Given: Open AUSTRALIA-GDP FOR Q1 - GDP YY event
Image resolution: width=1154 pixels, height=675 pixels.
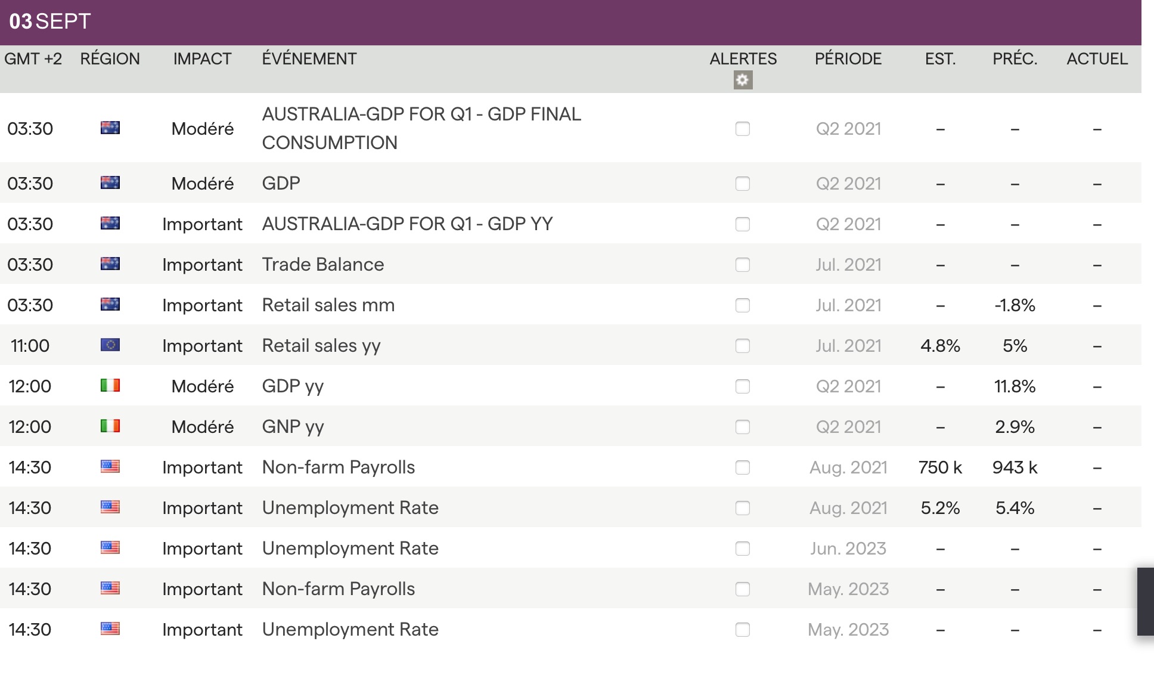Looking at the screenshot, I should pyautogui.click(x=407, y=224).
